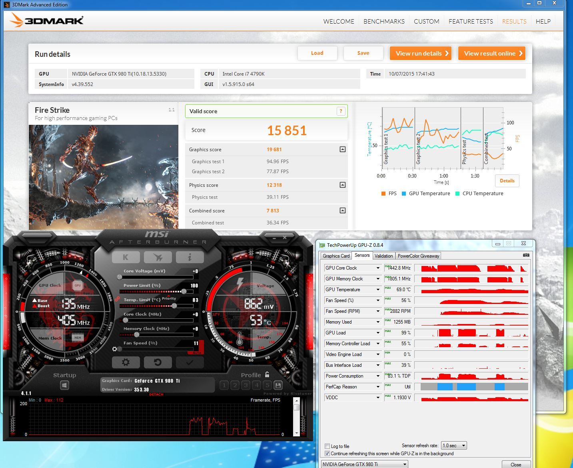The height and width of the screenshot is (468, 573).
Task: Click GPU-Z title bar app icon
Action: [x=321, y=245]
